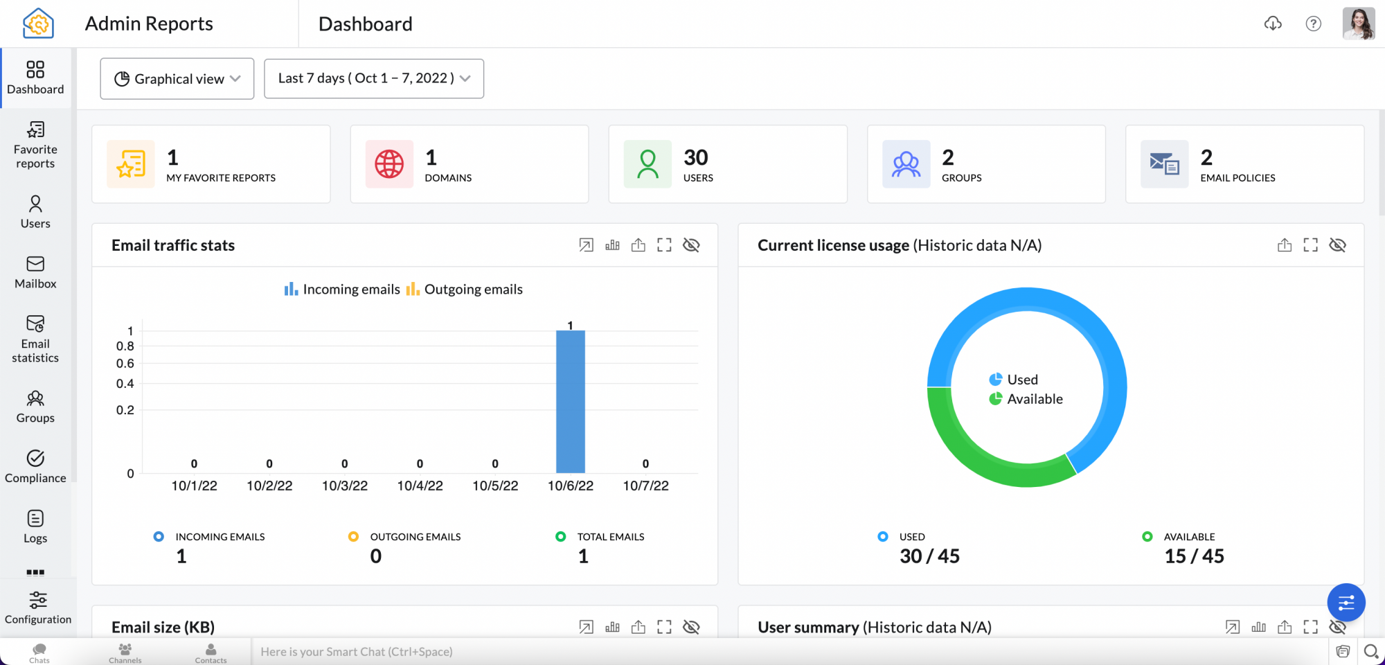Hide the User summary widget

(x=1338, y=626)
